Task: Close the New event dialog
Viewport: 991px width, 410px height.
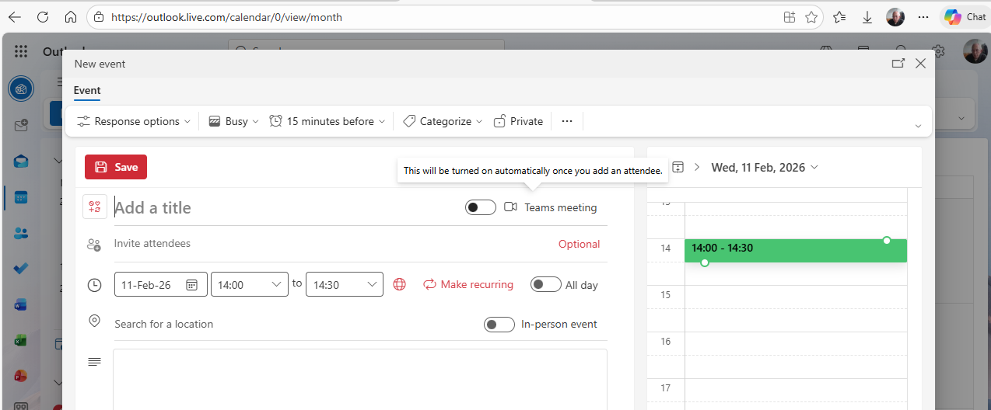Action: coord(921,64)
